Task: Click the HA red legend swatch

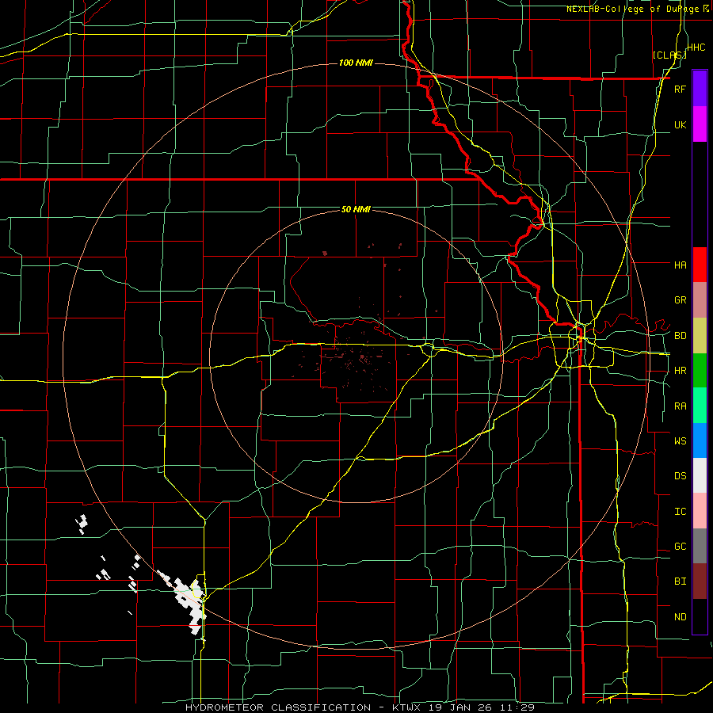Action: 700,265
